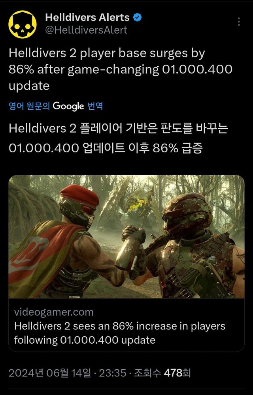This screenshot has width=253, height=395.
Task: Open the Helldivers Alerts skull avatar
Action: pyautogui.click(x=22, y=24)
